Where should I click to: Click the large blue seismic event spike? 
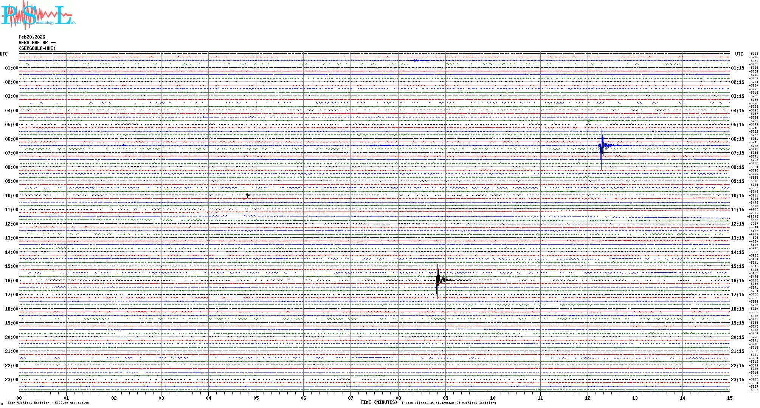(601, 145)
